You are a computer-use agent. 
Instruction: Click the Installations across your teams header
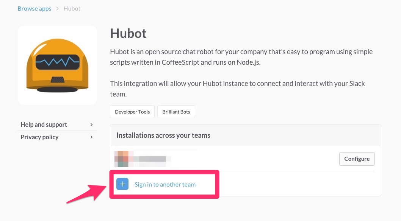163,135
